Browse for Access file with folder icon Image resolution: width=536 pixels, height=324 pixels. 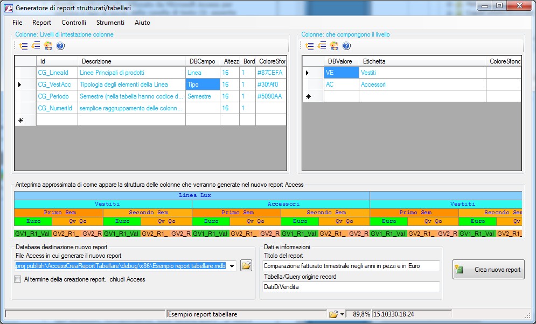coord(246,266)
